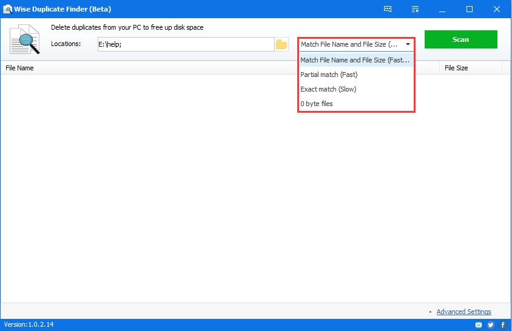Image resolution: width=512 pixels, height=331 pixels.
Task: Start the green Scan button
Action: (460, 39)
